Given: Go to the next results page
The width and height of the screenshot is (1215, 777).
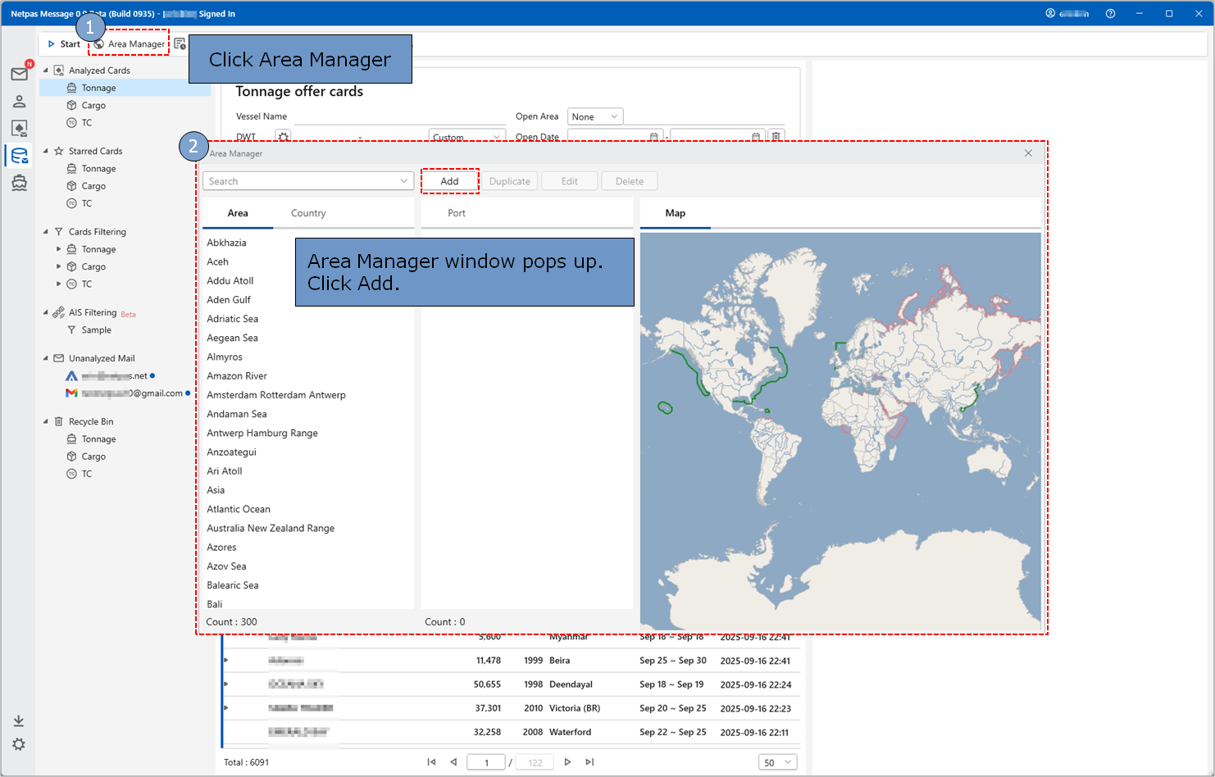Looking at the screenshot, I should tap(567, 762).
